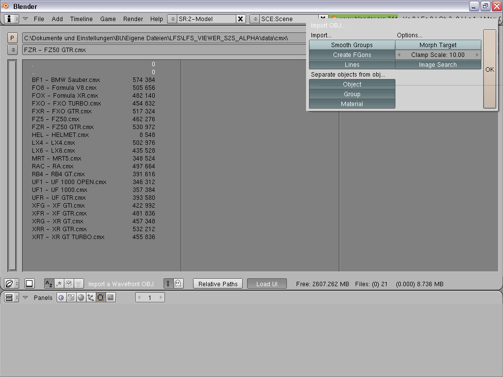Select file UF1 – UF 1000 OPEN.cmx
The image size is (503, 377).
point(93,182)
